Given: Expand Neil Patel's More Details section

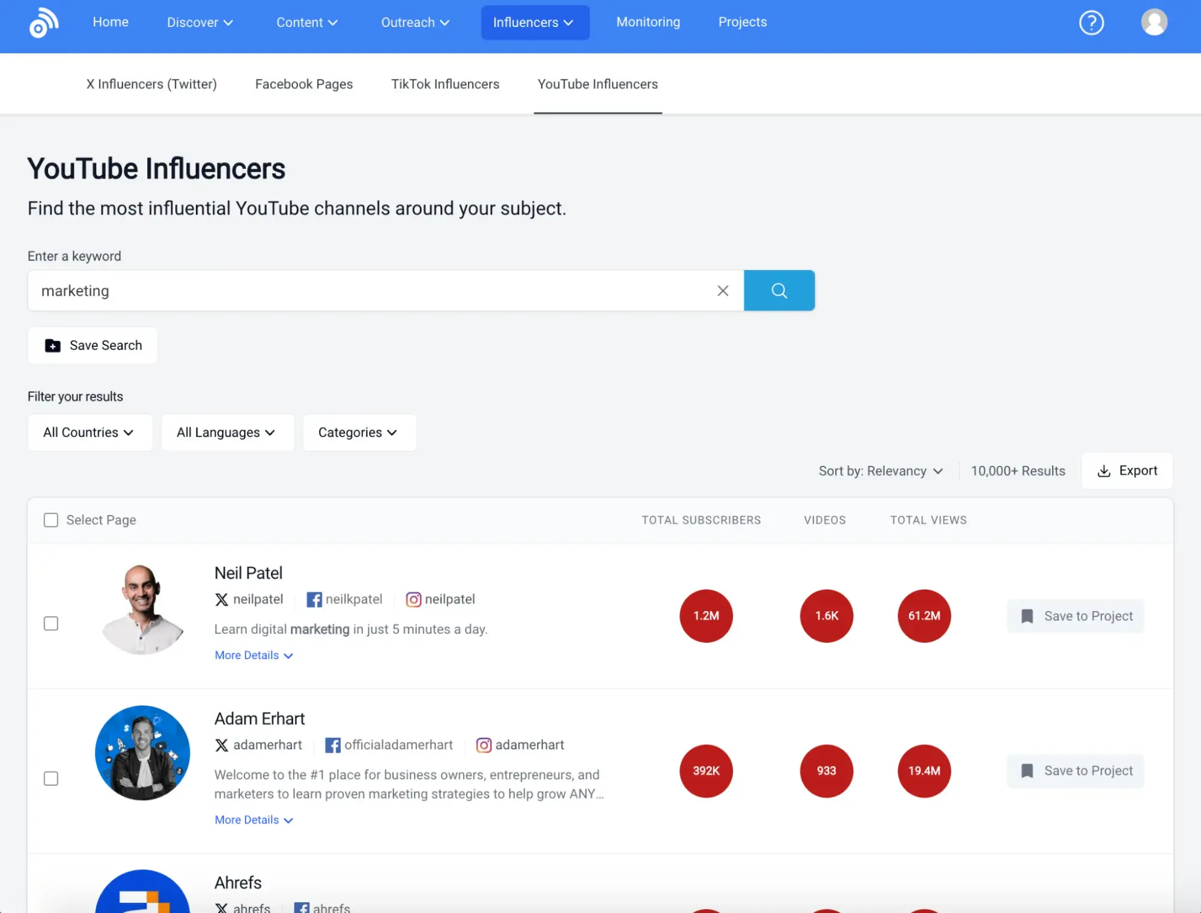Looking at the screenshot, I should point(254,655).
